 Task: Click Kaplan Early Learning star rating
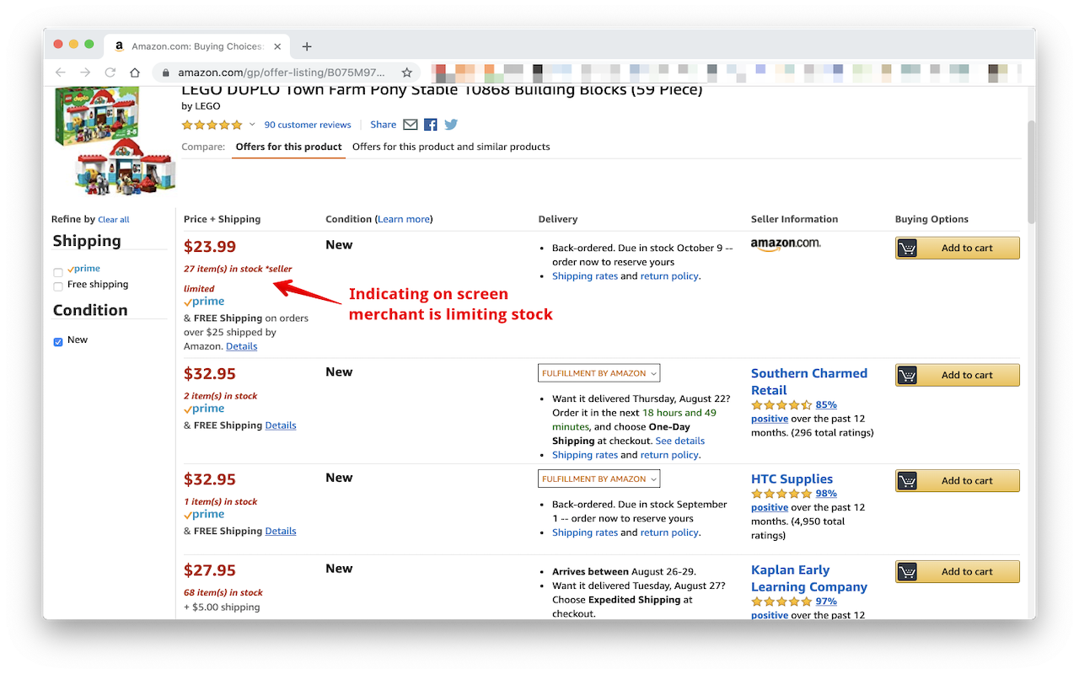(x=781, y=602)
